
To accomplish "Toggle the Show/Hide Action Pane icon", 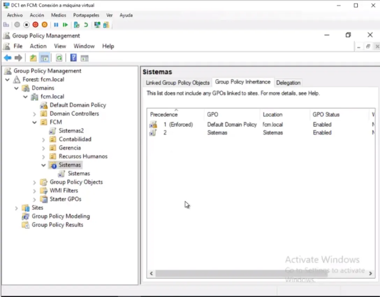I will [85, 58].
